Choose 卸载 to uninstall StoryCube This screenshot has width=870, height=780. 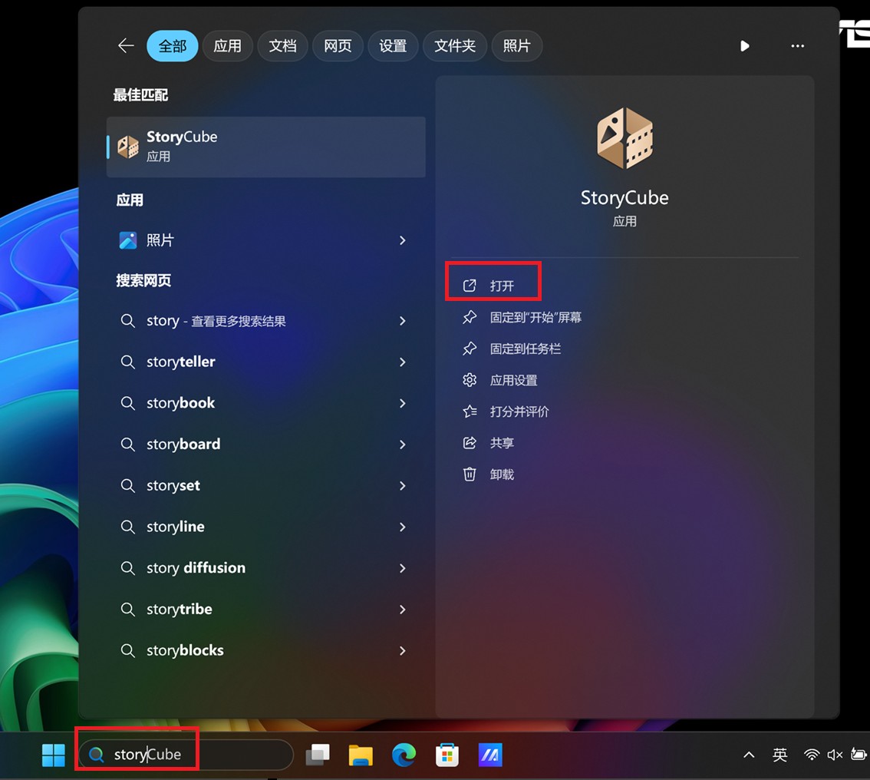[x=502, y=474]
